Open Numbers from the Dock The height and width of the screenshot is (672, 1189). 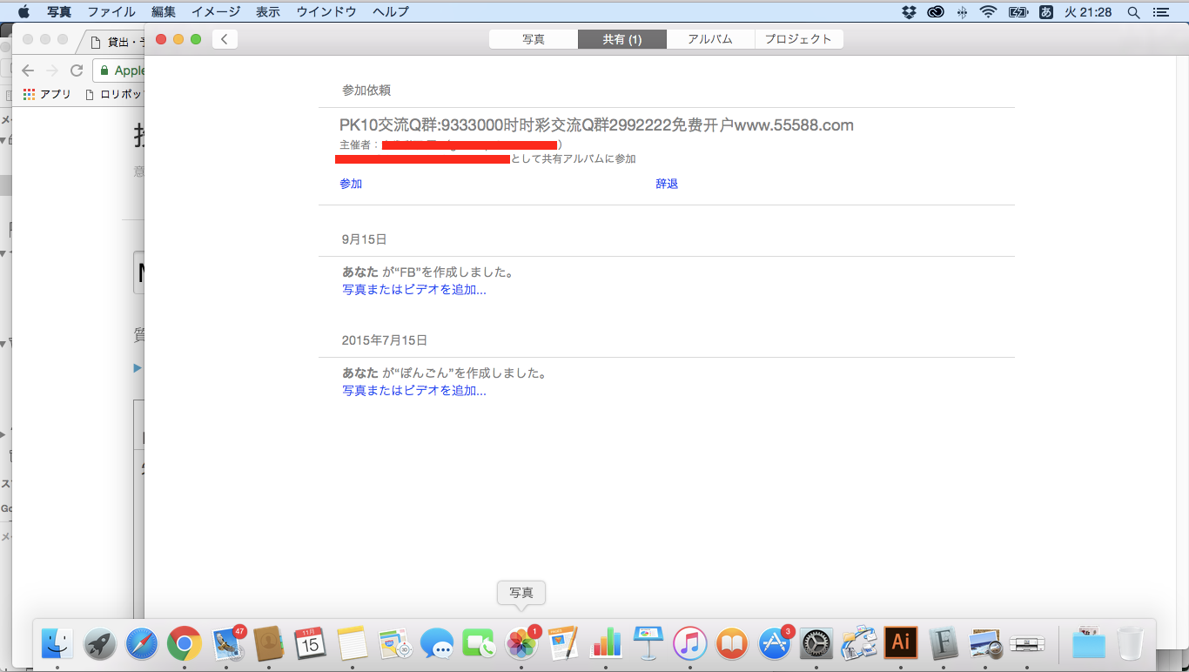pyautogui.click(x=606, y=643)
